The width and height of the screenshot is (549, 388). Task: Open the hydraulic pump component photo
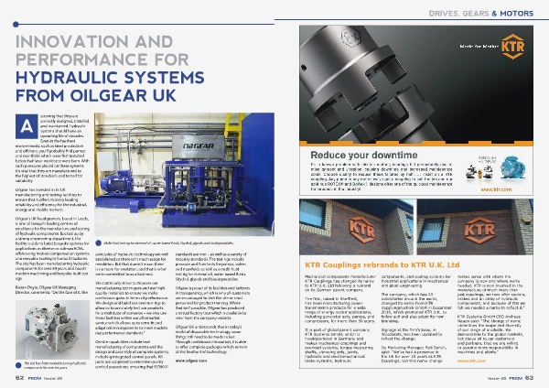(x=52, y=329)
